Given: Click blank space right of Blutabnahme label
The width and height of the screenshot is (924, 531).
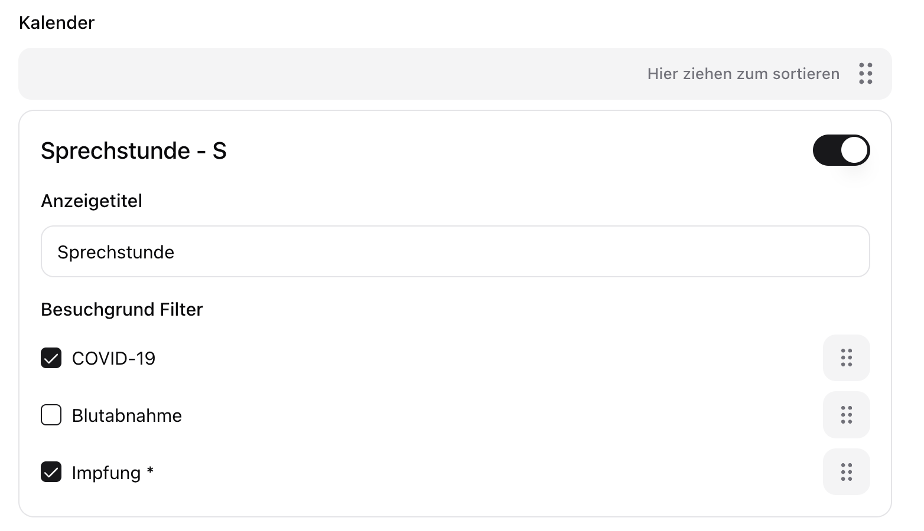Looking at the screenshot, I should click(473, 415).
